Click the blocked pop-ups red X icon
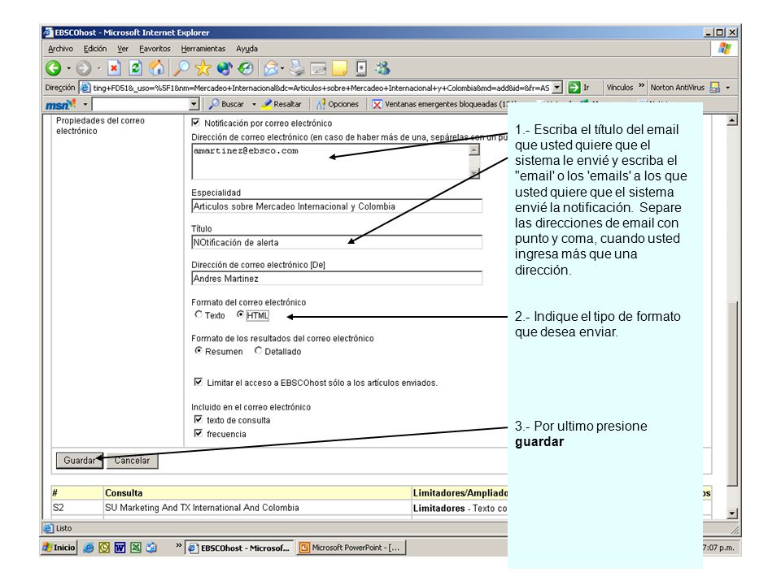 click(x=377, y=104)
